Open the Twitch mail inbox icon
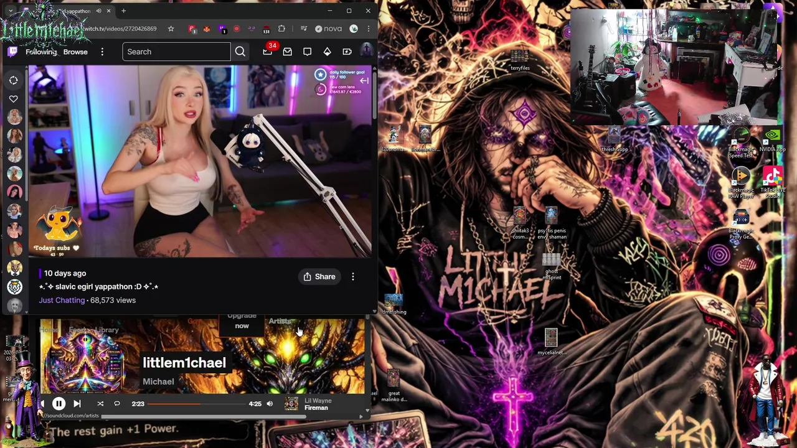This screenshot has width=797, height=448. [288, 52]
